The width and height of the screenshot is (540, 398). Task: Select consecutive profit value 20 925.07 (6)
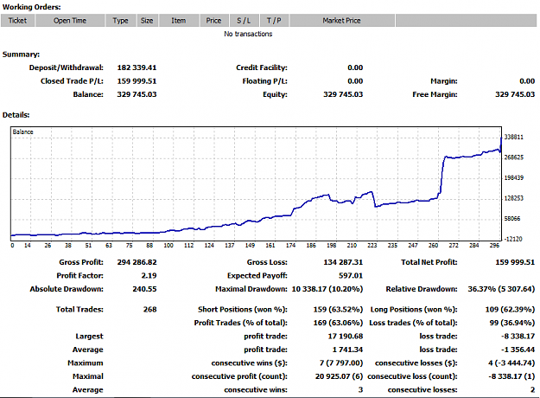pos(339,376)
